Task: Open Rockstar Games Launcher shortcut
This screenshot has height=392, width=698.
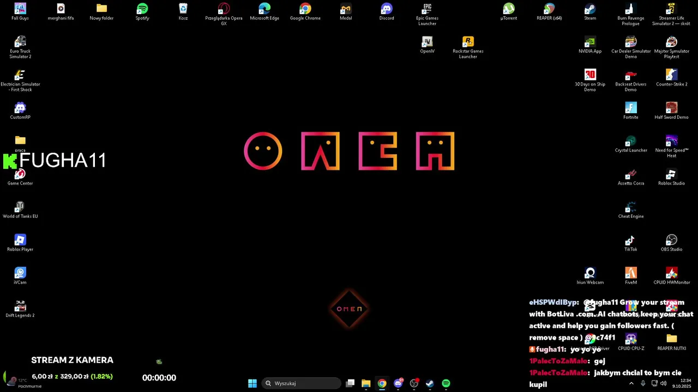Action: tap(468, 47)
